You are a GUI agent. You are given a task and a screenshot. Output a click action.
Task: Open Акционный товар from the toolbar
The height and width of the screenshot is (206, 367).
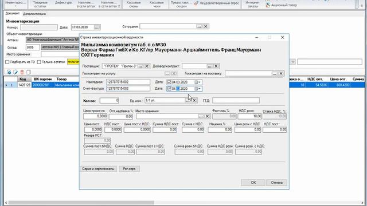point(282,5)
